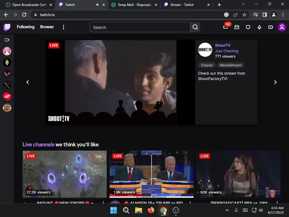289x217 pixels.
Task: Open the Windows Start menu
Action: 113,210
